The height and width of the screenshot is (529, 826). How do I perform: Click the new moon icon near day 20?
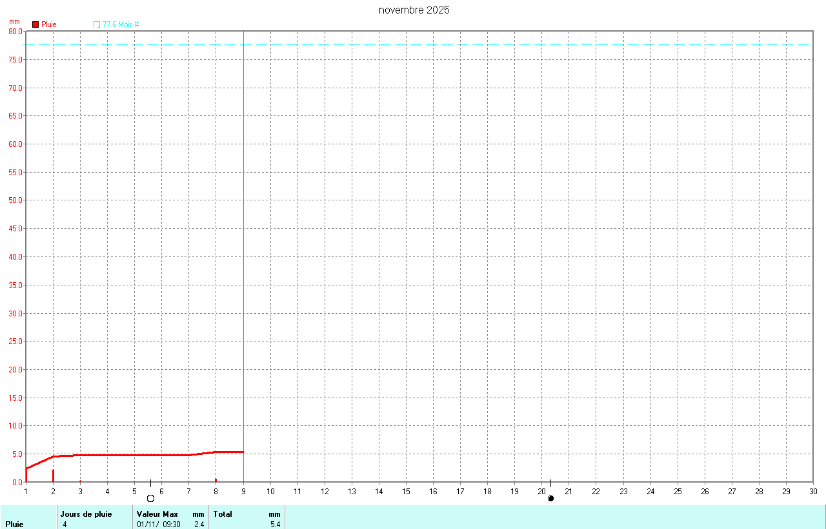click(550, 498)
